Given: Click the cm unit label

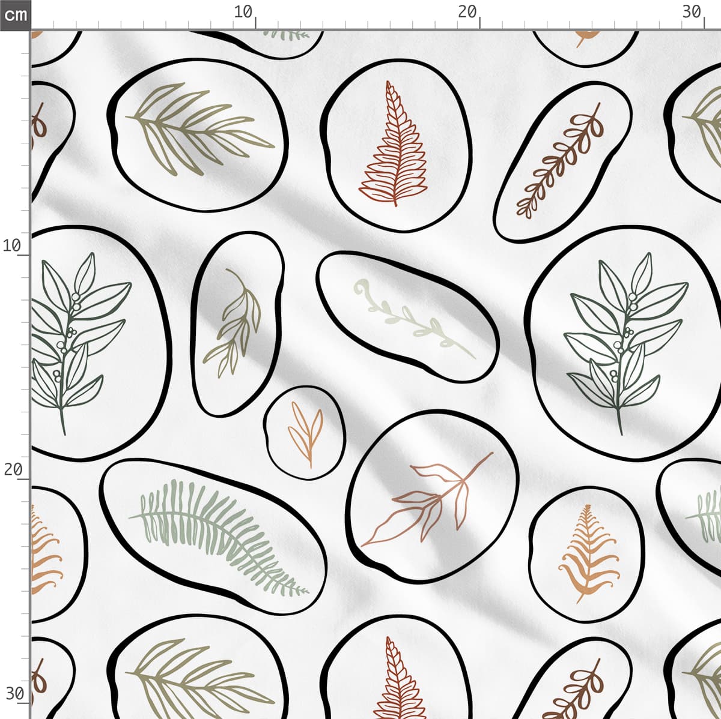Looking at the screenshot, I should tap(15, 14).
